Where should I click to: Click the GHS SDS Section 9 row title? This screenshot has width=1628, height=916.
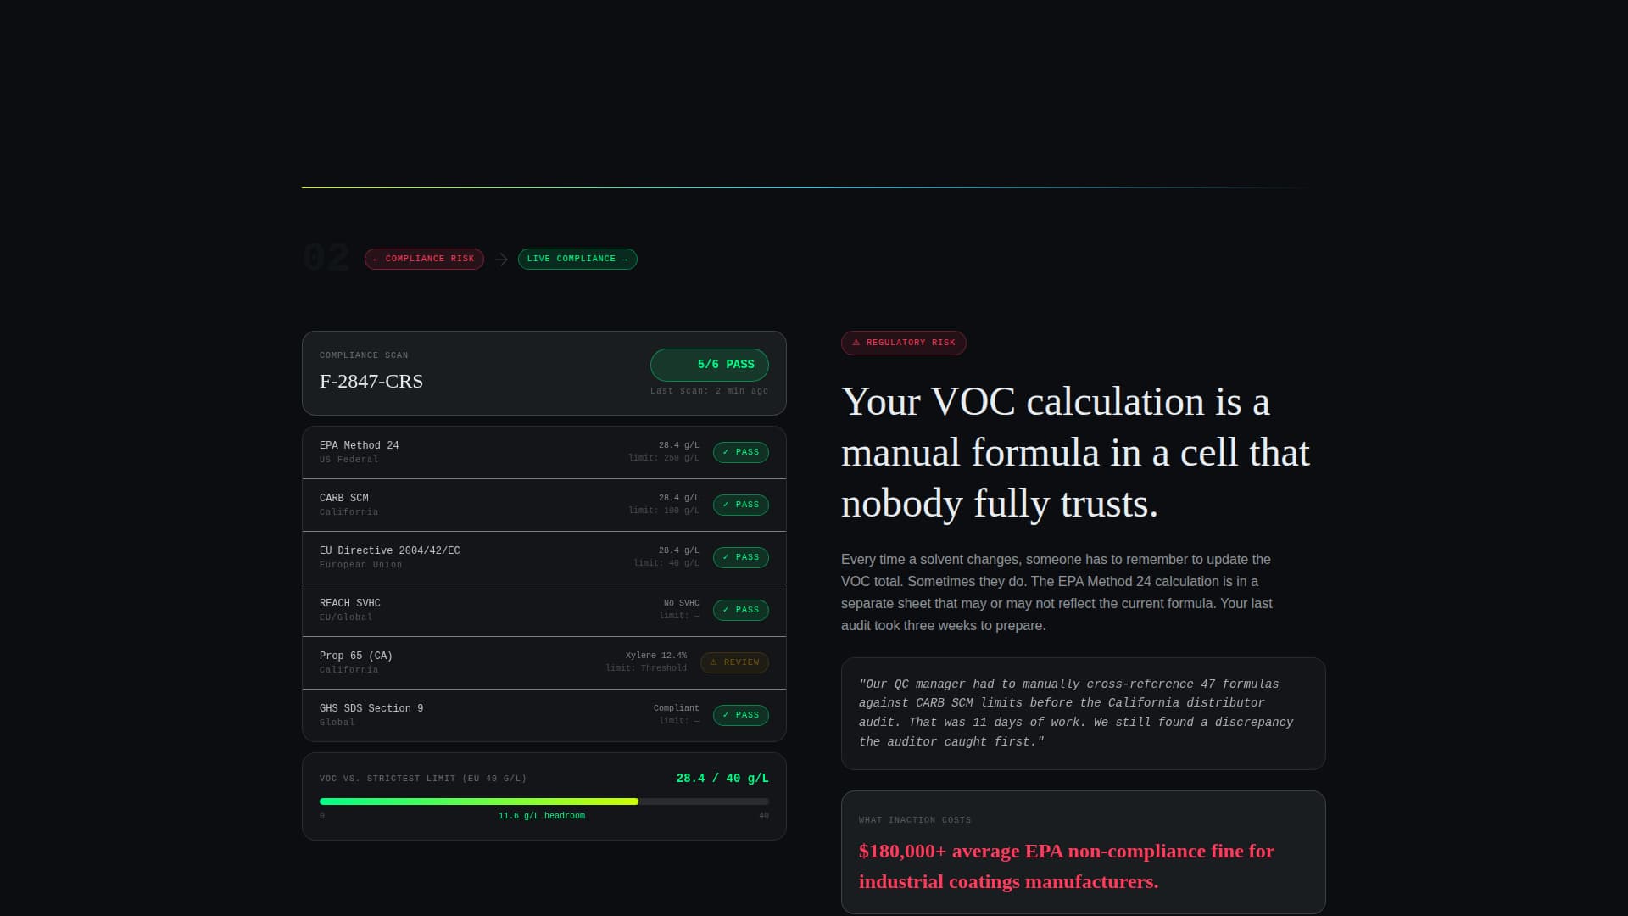pyautogui.click(x=371, y=708)
